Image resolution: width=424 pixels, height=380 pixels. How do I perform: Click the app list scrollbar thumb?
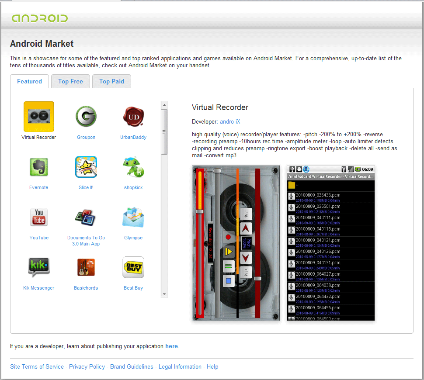point(164,132)
